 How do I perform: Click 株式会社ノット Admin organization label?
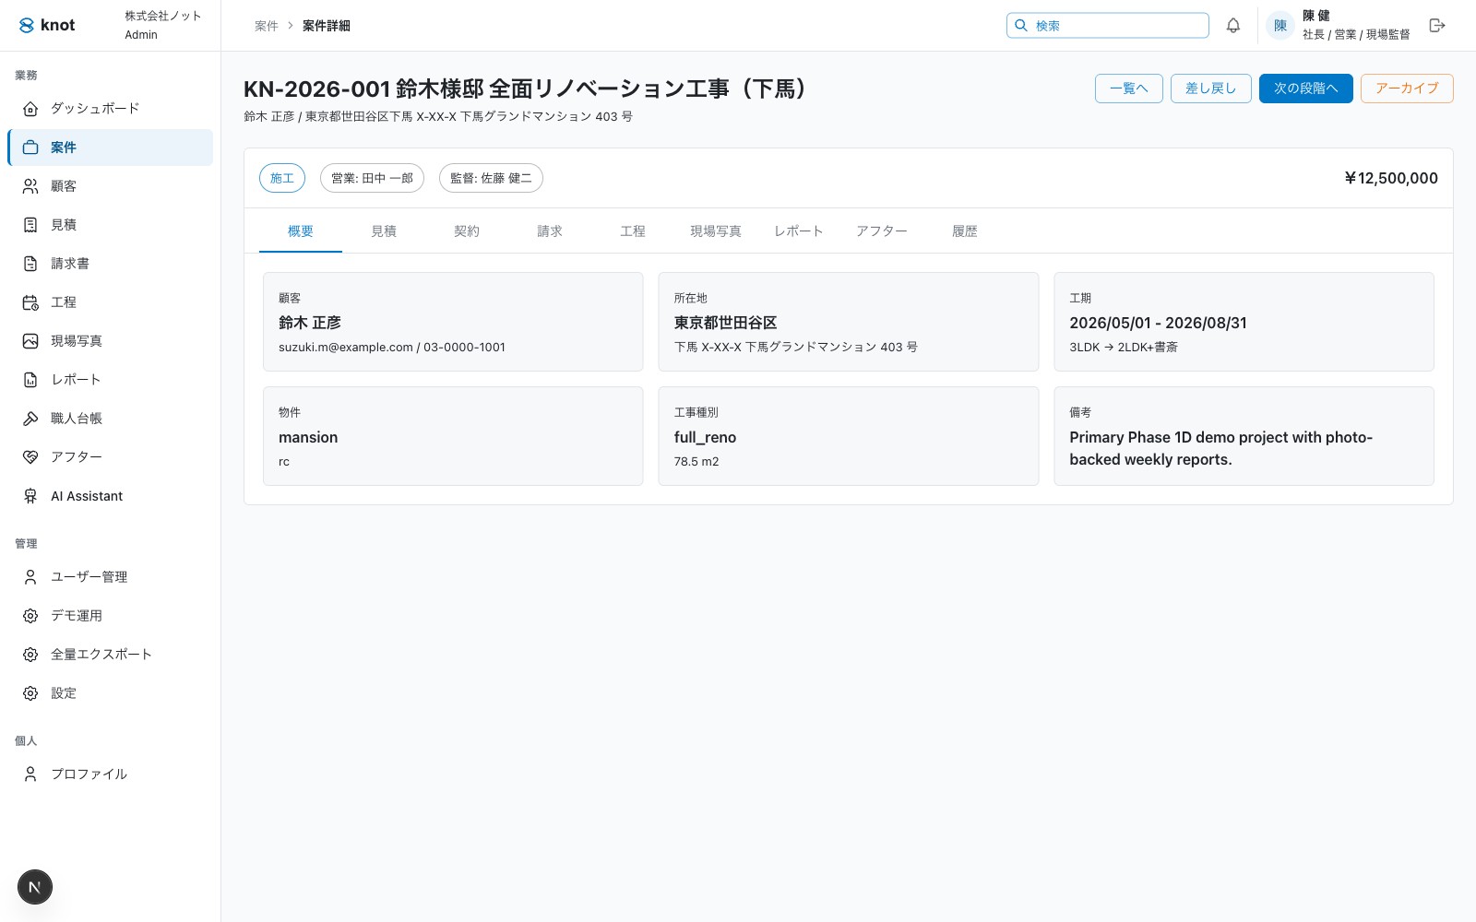click(x=163, y=25)
